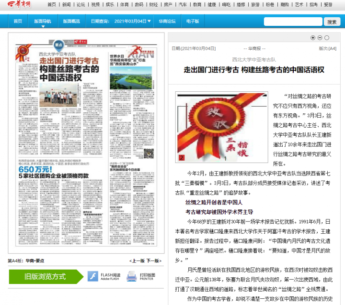Open the Adobe FLASH reading icon

tap(92, 277)
